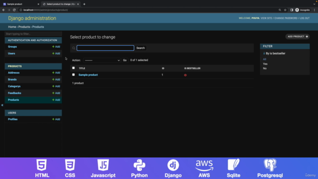Bookmark page with star icon

point(285,10)
